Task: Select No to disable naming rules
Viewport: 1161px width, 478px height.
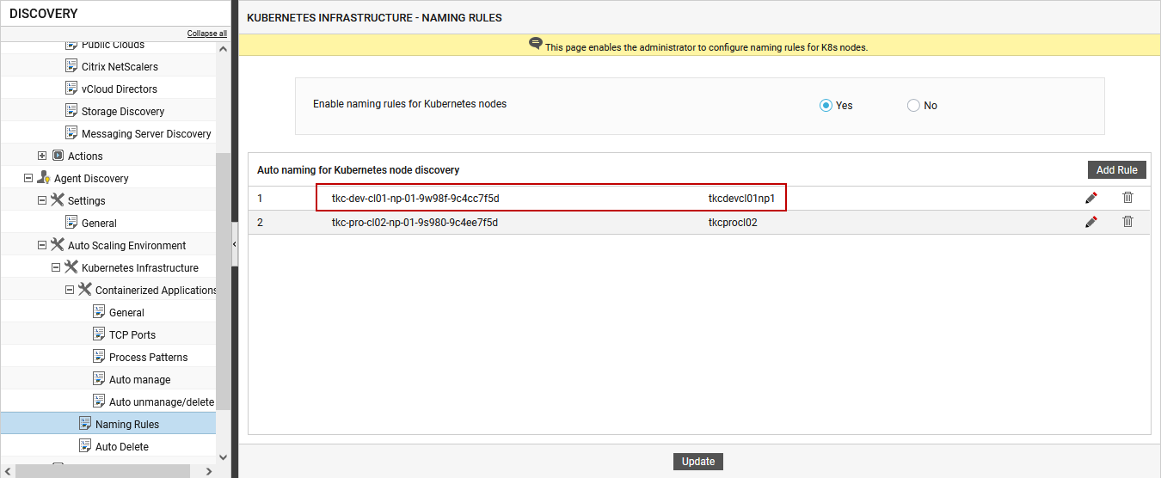Action: point(913,106)
